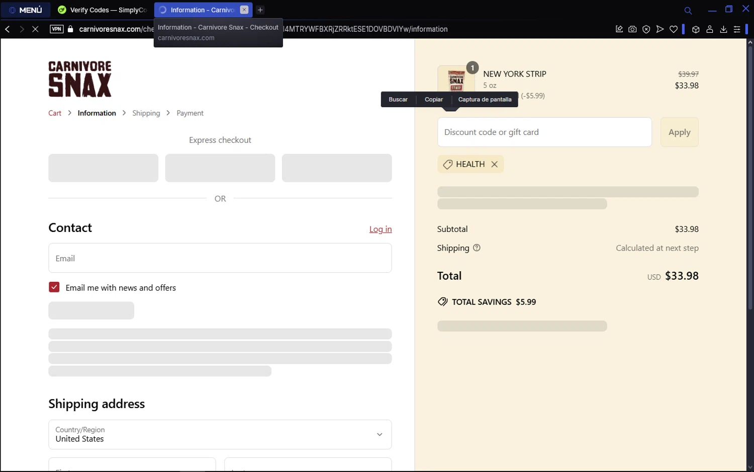Go back to the previous page
This screenshot has width=754, height=472.
[8, 29]
